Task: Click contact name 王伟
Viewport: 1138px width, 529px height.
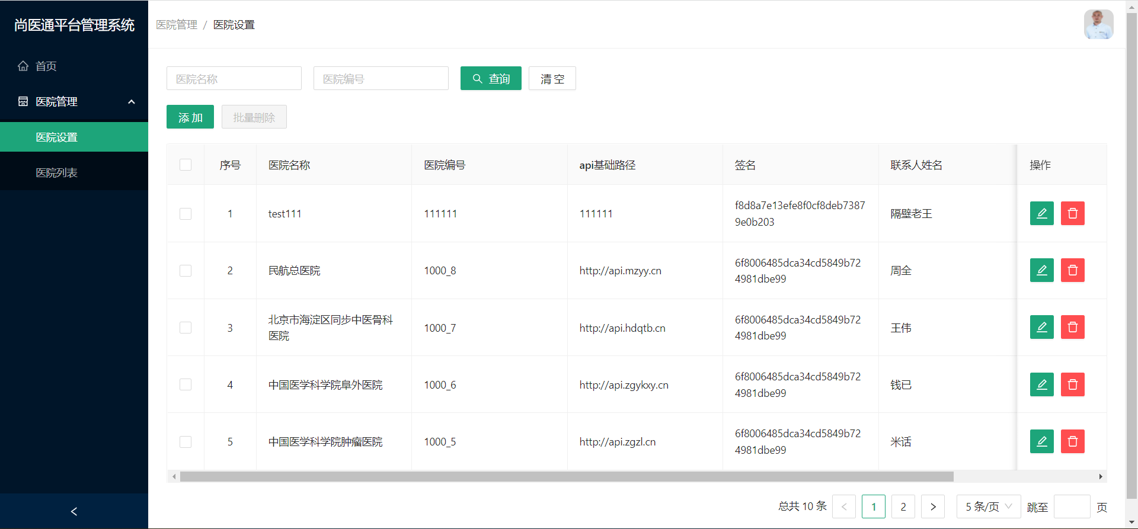Action: pyautogui.click(x=901, y=328)
